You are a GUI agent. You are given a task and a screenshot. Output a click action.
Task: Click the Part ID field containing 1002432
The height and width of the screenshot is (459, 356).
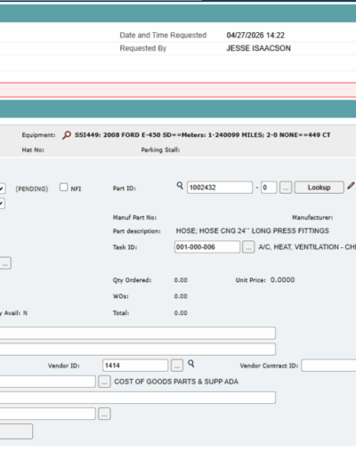pos(220,188)
